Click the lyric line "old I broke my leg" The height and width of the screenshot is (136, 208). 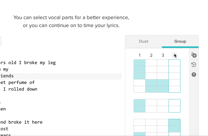[x=29, y=63]
